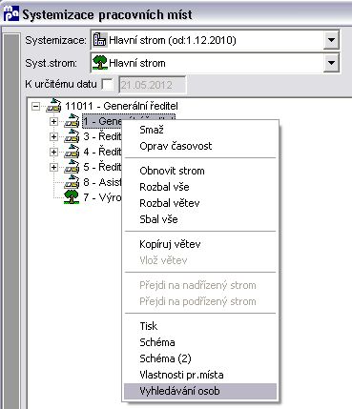Select tree row 3 - Ředit

(102, 136)
